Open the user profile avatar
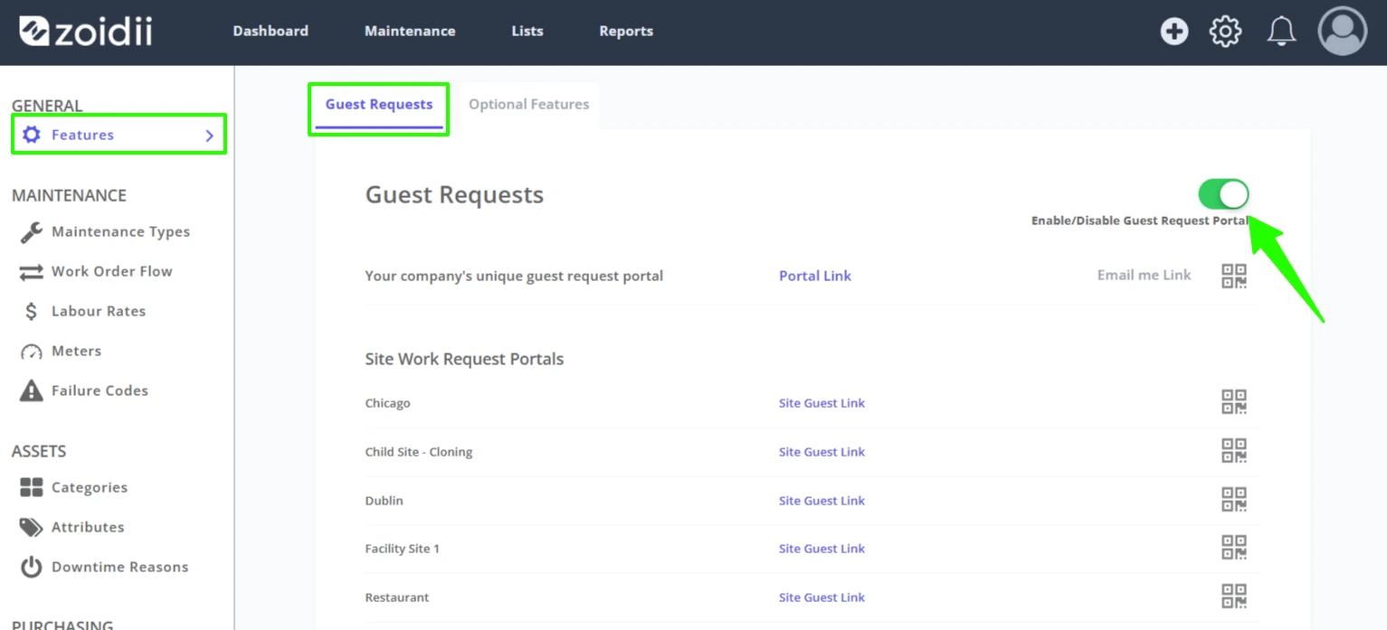The width and height of the screenshot is (1387, 630). point(1343,32)
